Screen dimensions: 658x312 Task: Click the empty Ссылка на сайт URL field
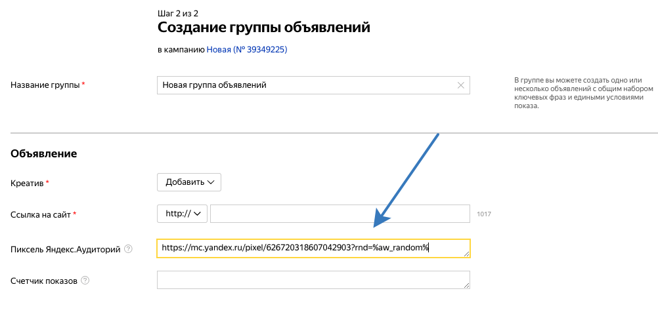(x=340, y=214)
